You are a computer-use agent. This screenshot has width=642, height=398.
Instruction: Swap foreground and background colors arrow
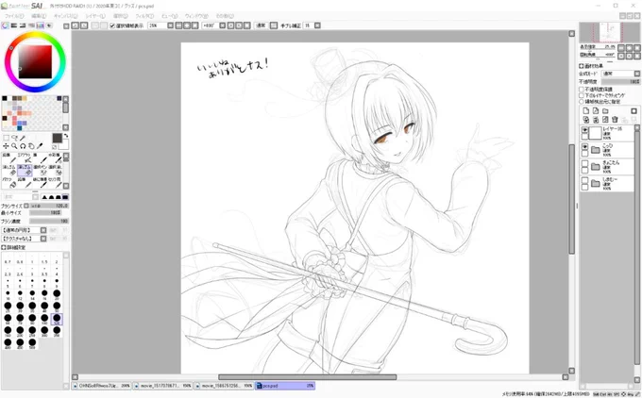point(65,136)
